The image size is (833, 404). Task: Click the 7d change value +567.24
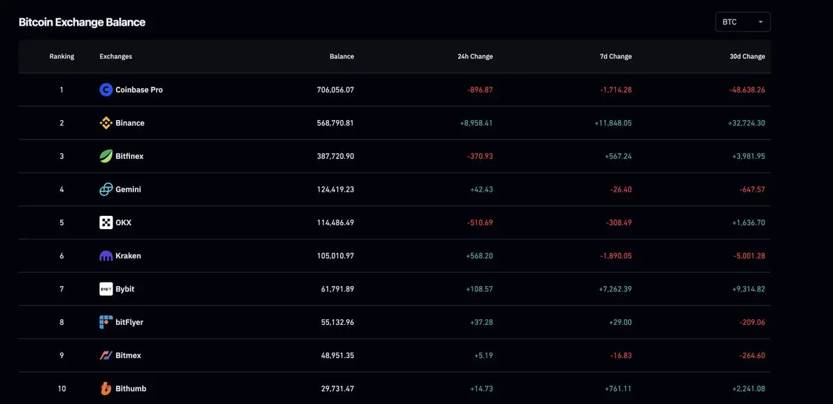click(619, 156)
